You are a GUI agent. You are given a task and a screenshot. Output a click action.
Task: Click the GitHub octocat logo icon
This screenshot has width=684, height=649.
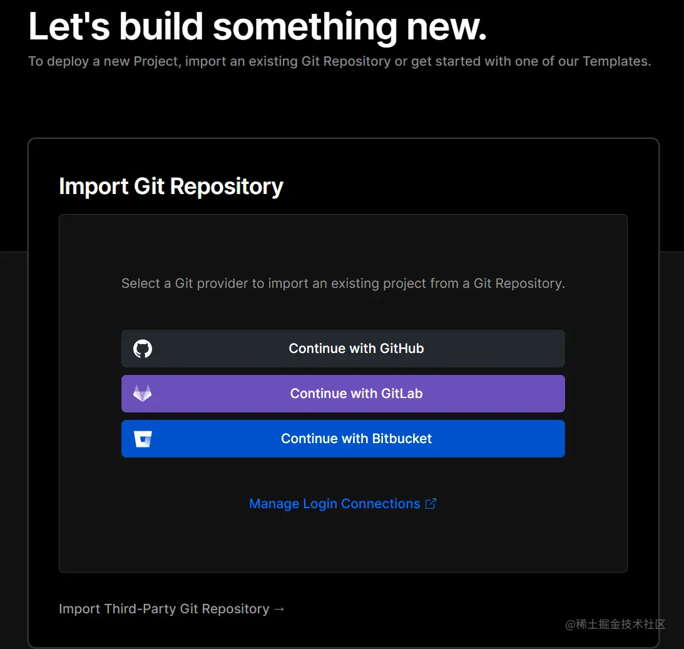143,349
